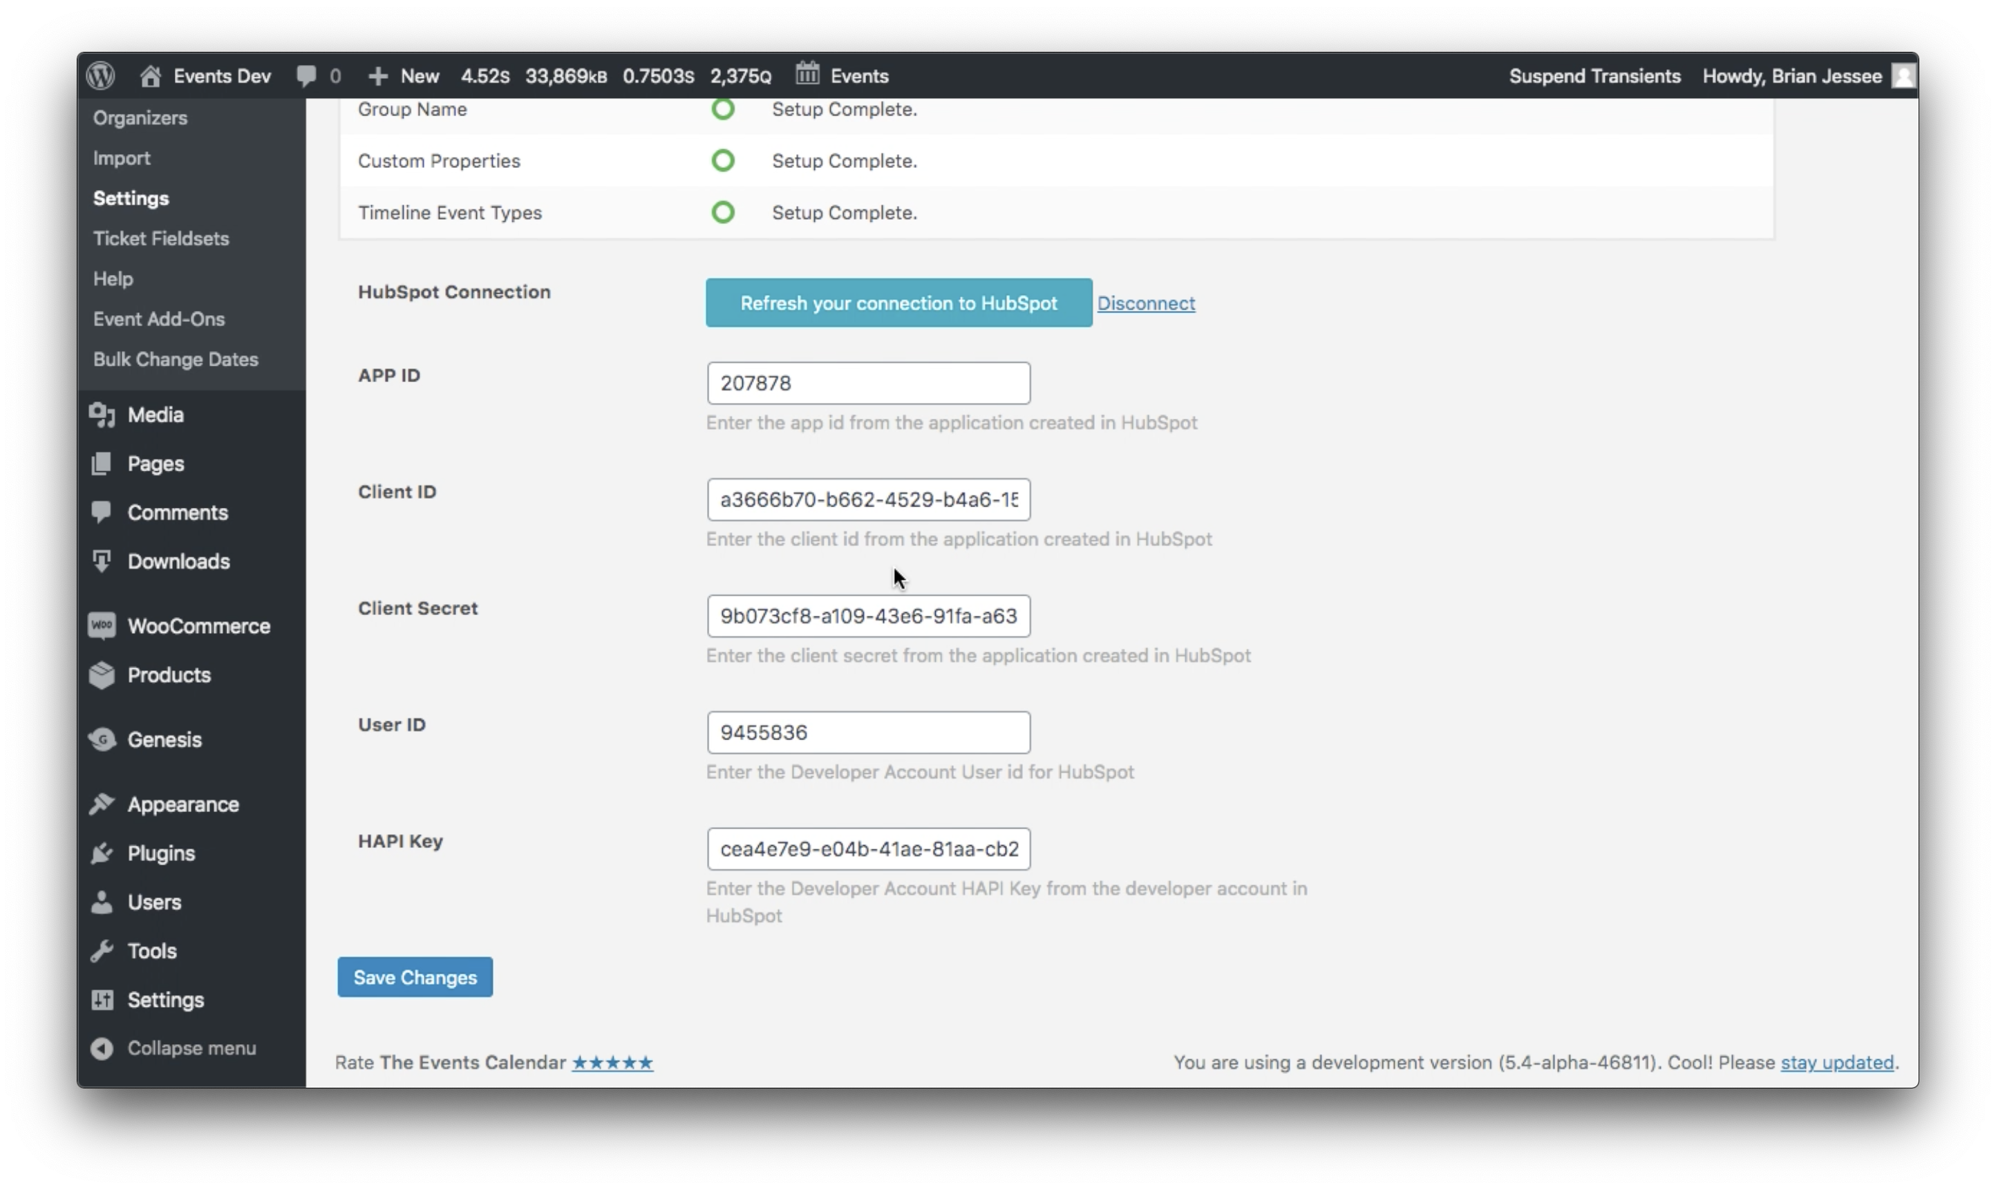Click Setup Complete text for Custom Properties
Viewport: 1996px width, 1190px height.
pyautogui.click(x=845, y=160)
